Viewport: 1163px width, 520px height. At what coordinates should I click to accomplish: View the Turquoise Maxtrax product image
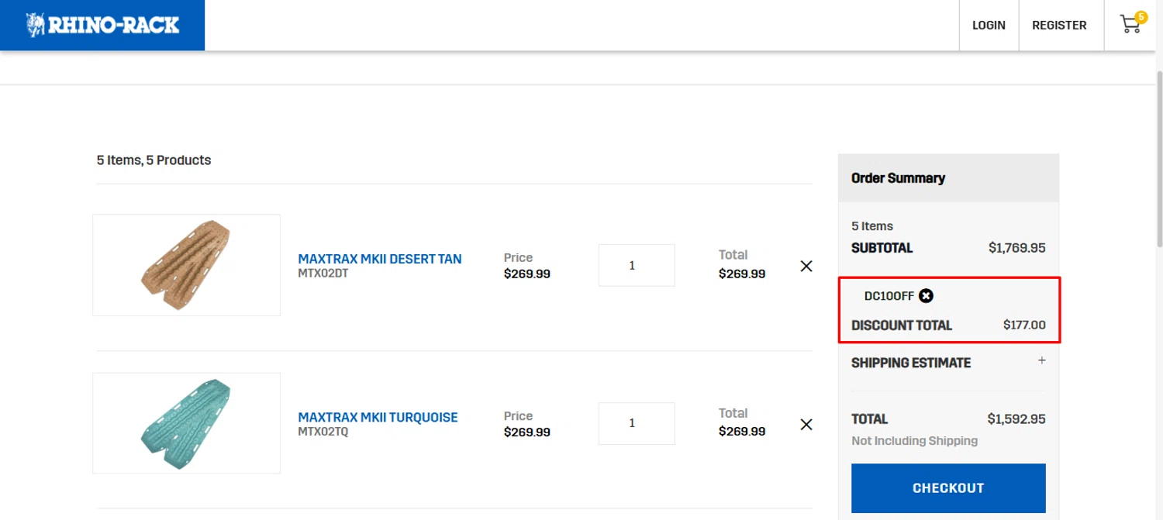pos(186,423)
